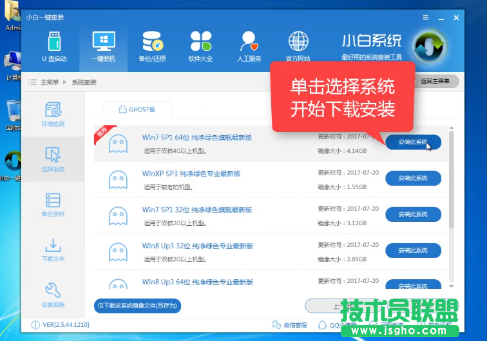Open the 软件大全 section

pos(200,46)
